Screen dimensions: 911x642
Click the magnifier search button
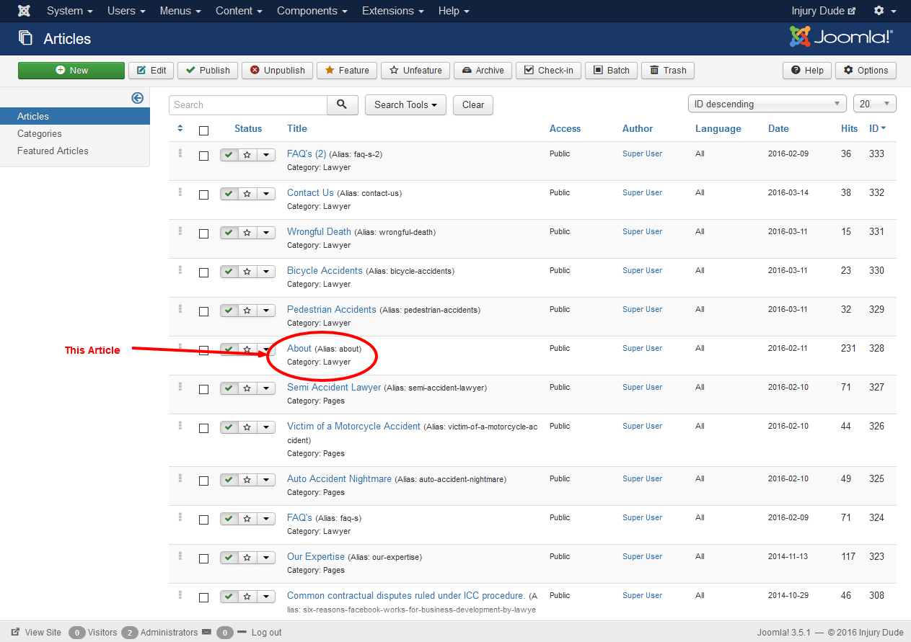point(343,104)
